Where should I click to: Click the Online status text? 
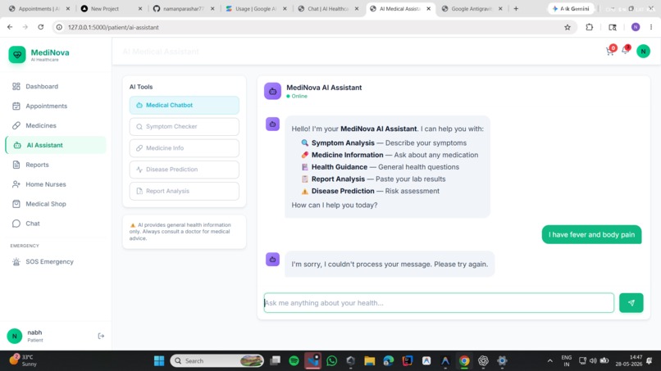[299, 97]
